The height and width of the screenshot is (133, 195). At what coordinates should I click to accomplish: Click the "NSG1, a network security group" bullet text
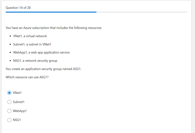coord(35,61)
